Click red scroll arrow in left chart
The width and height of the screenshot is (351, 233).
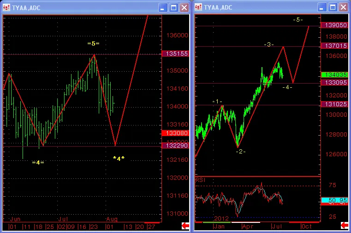click(x=185, y=225)
